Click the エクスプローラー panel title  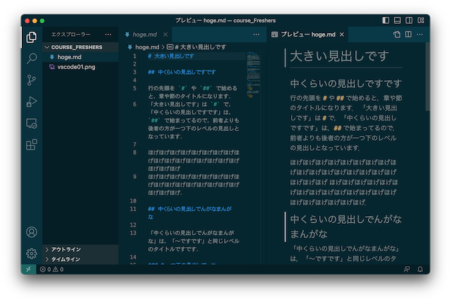tap(70, 34)
